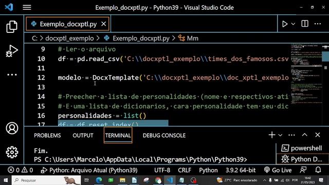Click line number 12 in the gutter
The height and width of the screenshot is (185, 329).
41,78
